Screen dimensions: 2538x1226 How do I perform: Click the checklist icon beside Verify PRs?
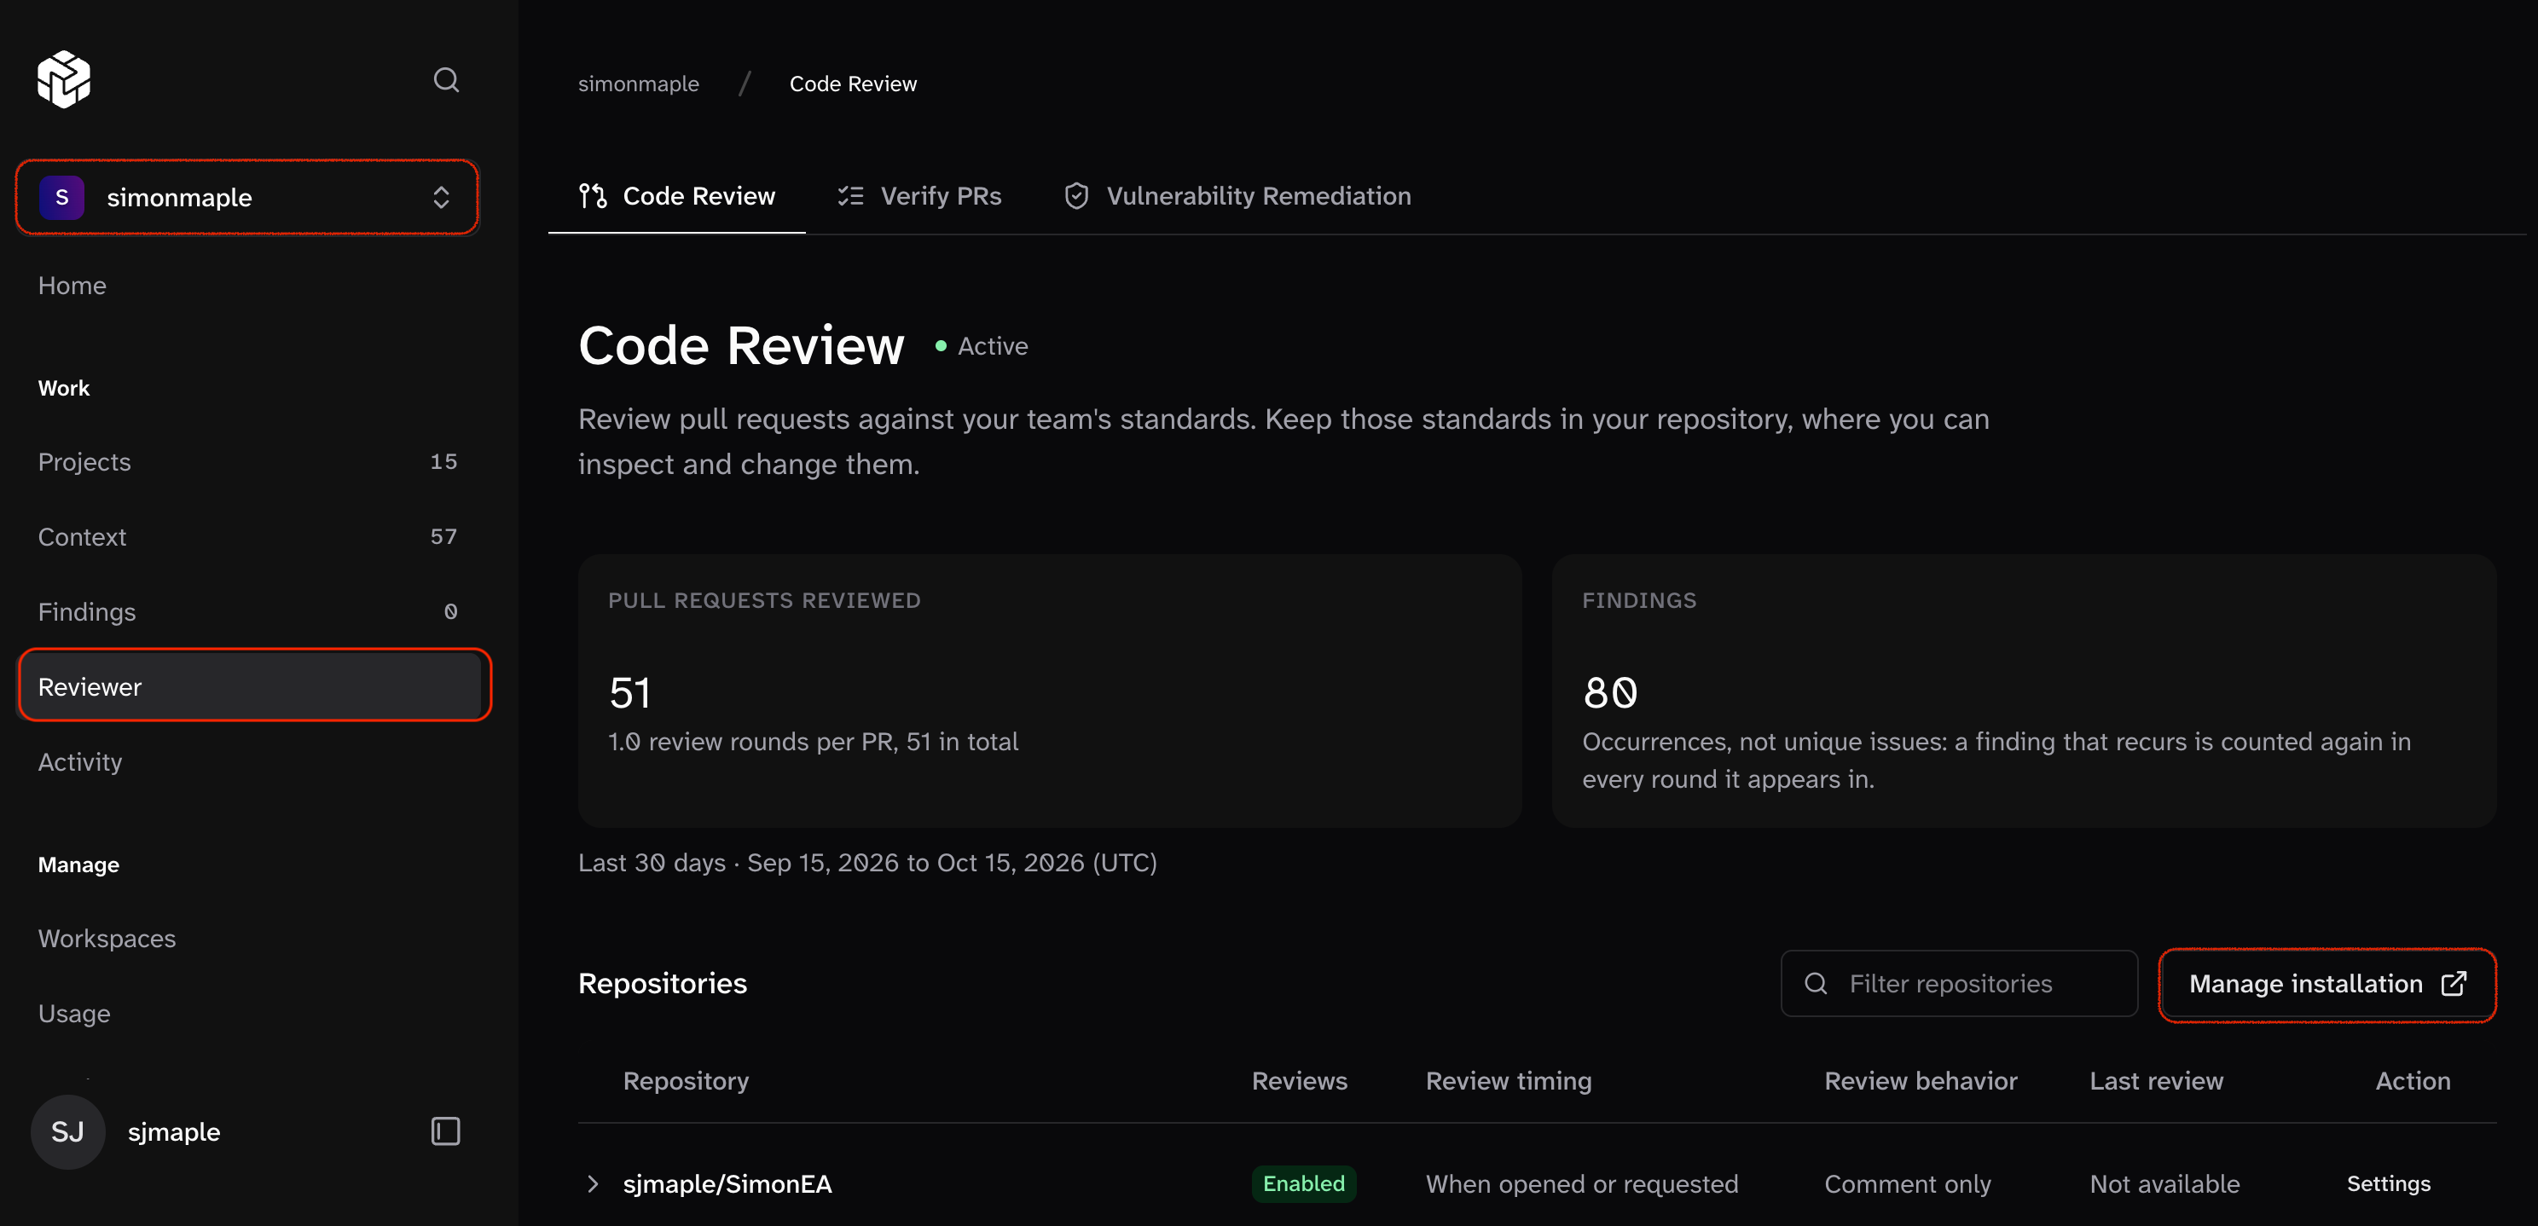[x=850, y=196]
